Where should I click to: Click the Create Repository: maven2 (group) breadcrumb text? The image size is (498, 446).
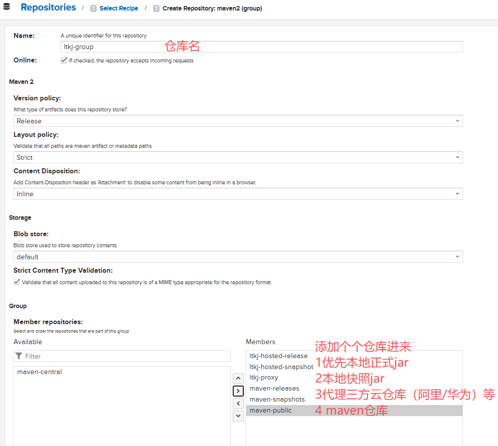[212, 8]
